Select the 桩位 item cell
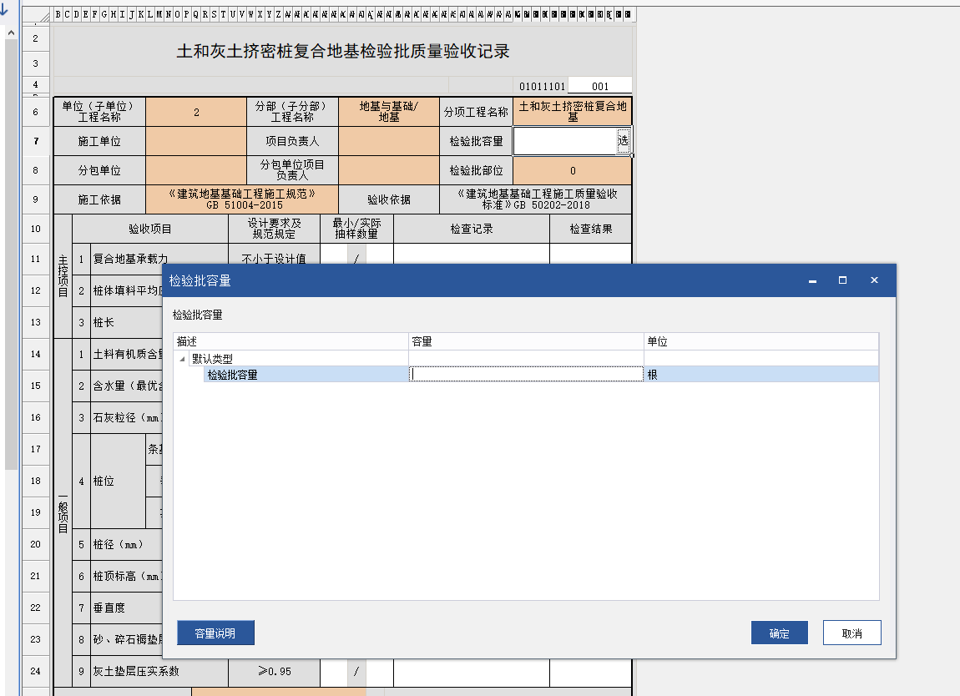960x696 pixels. coord(119,482)
